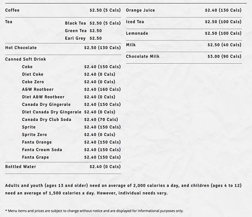Select the Sprite Zero item
252x217 pixels.
click(x=34, y=135)
